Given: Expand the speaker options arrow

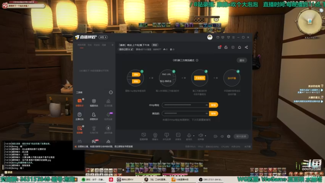Looking at the screenshot, I should pos(206,136).
